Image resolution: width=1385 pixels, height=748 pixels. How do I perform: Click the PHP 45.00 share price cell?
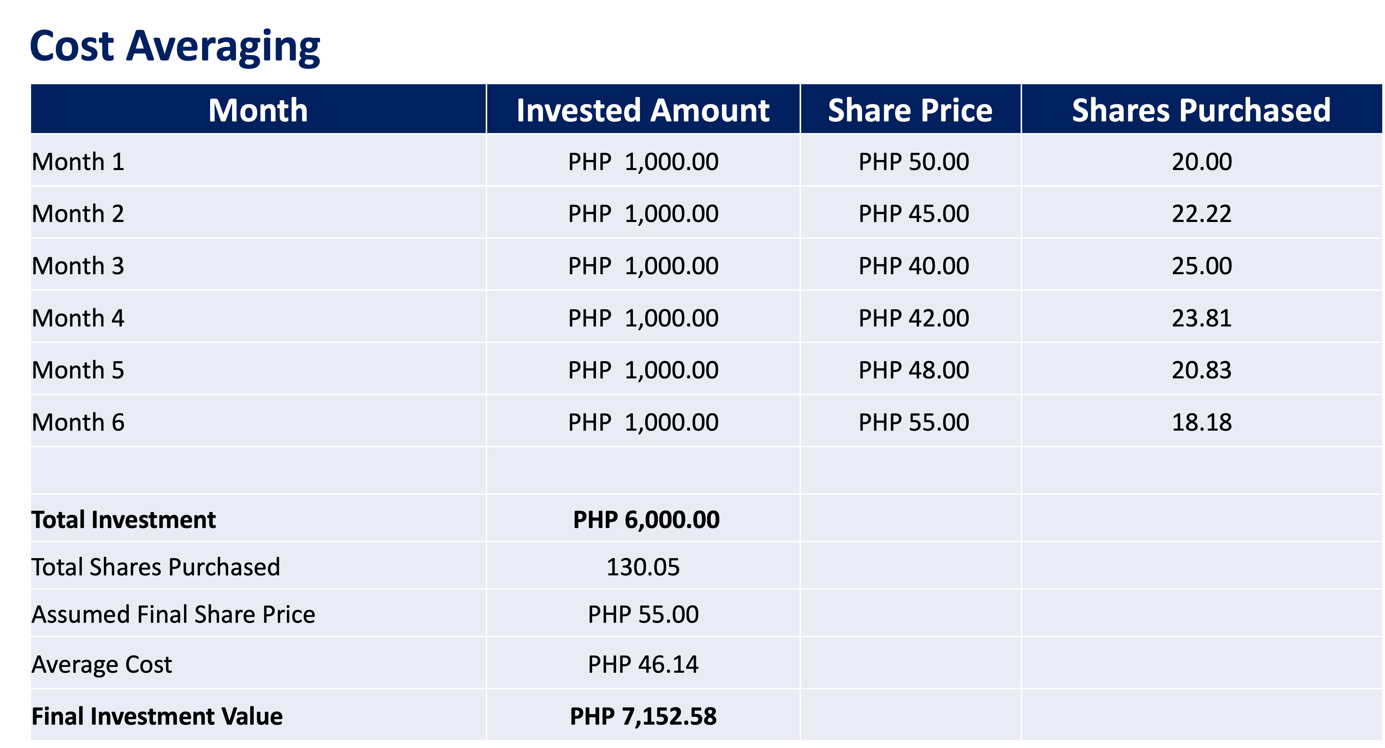click(913, 214)
